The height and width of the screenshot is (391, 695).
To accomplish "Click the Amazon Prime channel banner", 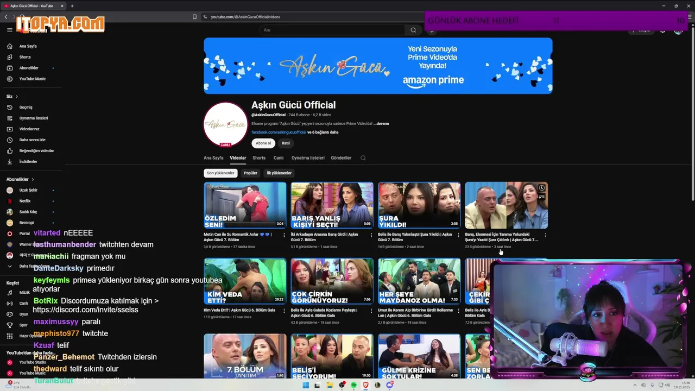I will point(378,66).
